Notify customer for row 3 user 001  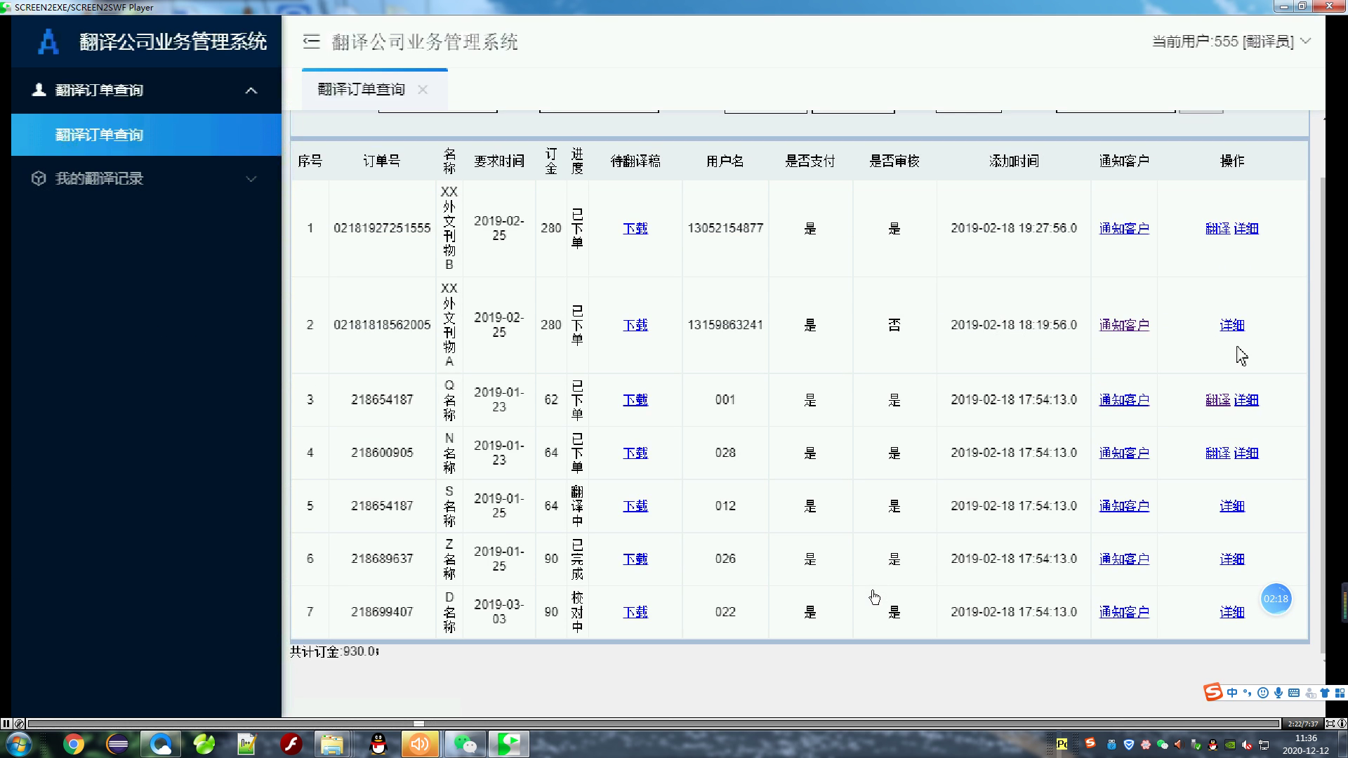click(1124, 399)
